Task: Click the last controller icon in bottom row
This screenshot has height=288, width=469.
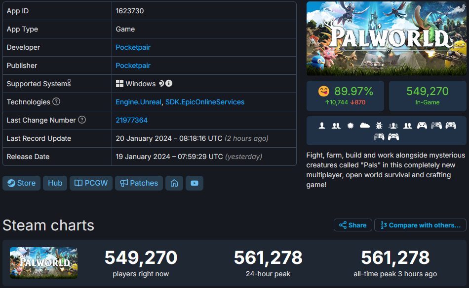Action: pyautogui.click(x=393, y=137)
